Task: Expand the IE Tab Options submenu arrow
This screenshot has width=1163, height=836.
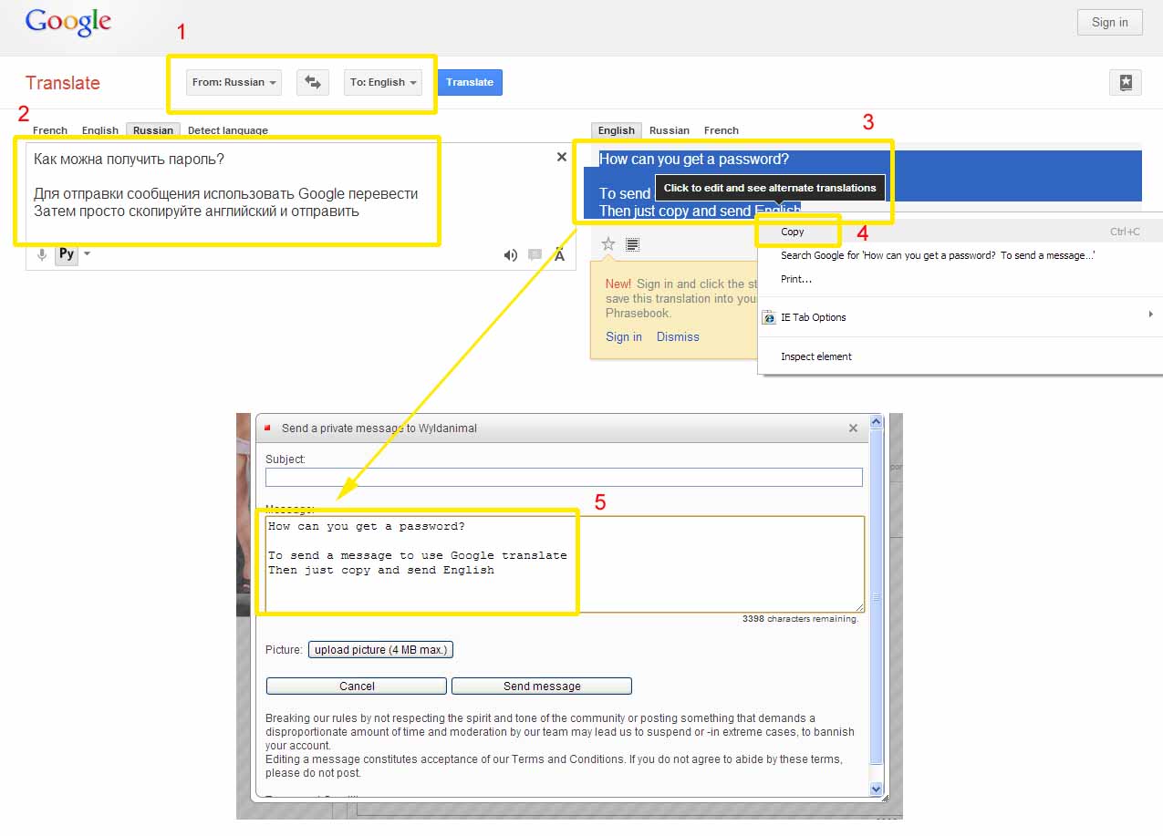Action: (1151, 315)
